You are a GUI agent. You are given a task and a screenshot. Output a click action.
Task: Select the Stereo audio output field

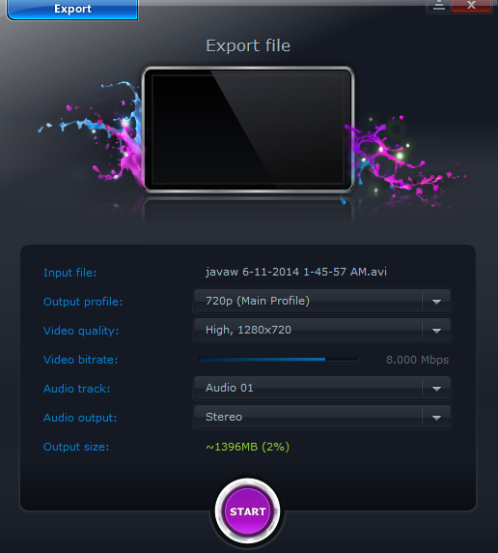coord(322,418)
